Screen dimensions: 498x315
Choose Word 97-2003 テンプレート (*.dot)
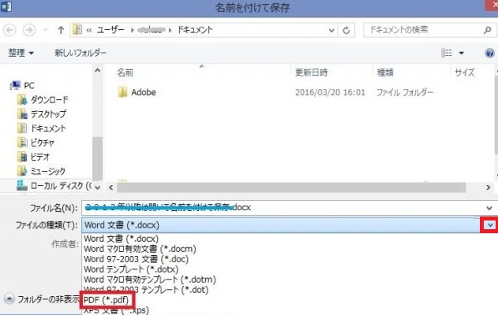point(146,290)
